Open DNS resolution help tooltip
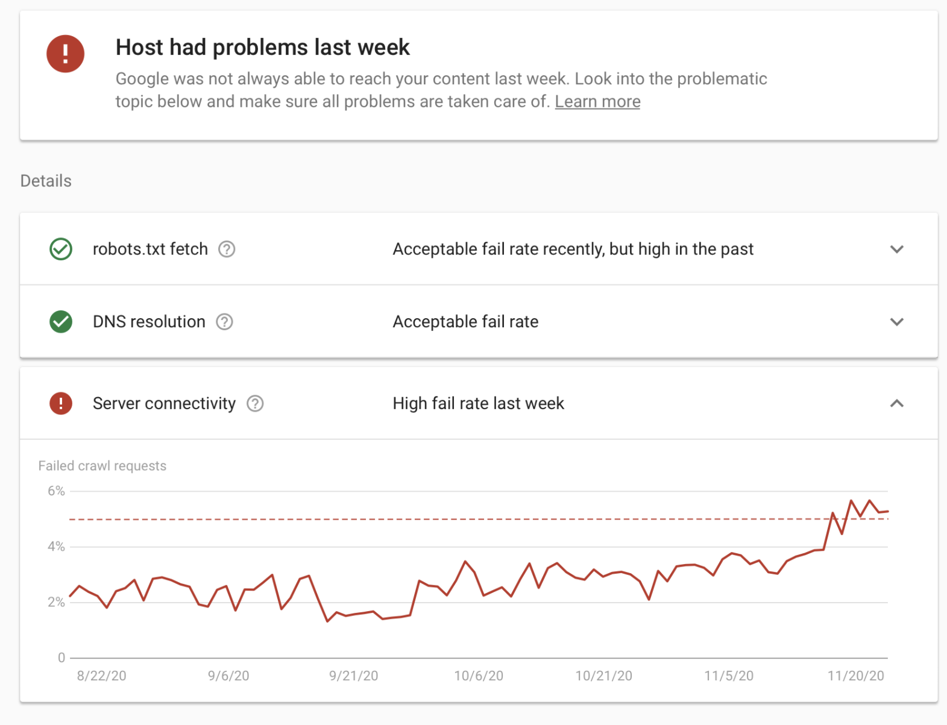This screenshot has height=725, width=947. (224, 322)
